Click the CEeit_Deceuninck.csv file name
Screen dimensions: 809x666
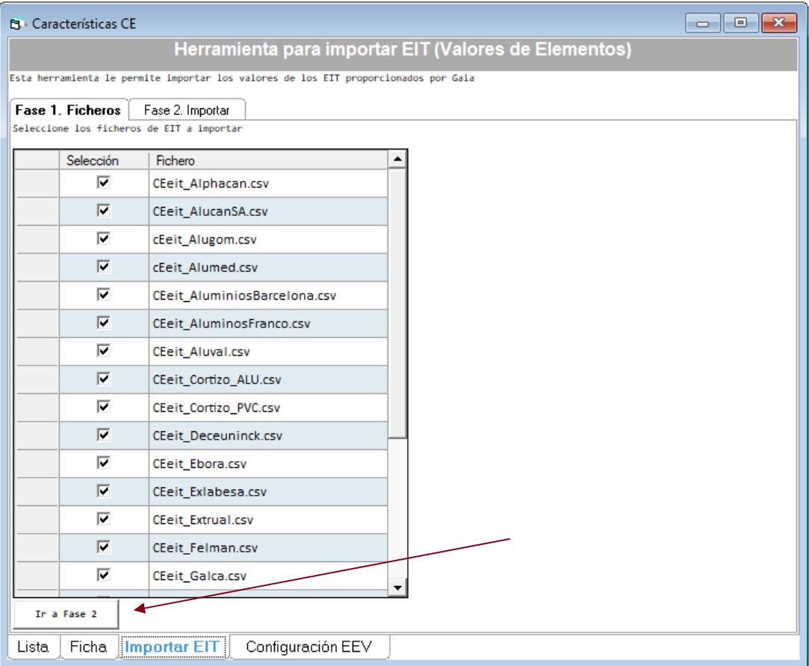coord(267,436)
